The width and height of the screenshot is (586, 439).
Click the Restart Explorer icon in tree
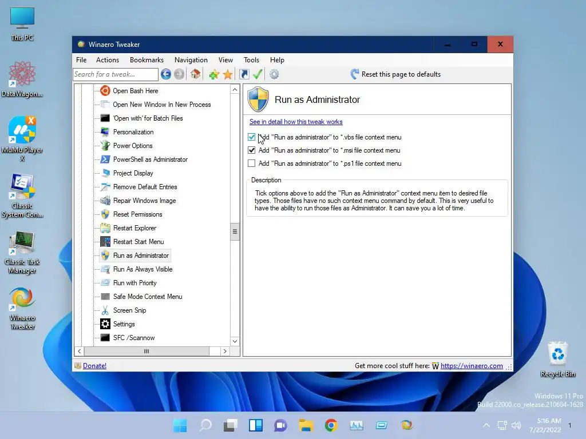(105, 228)
